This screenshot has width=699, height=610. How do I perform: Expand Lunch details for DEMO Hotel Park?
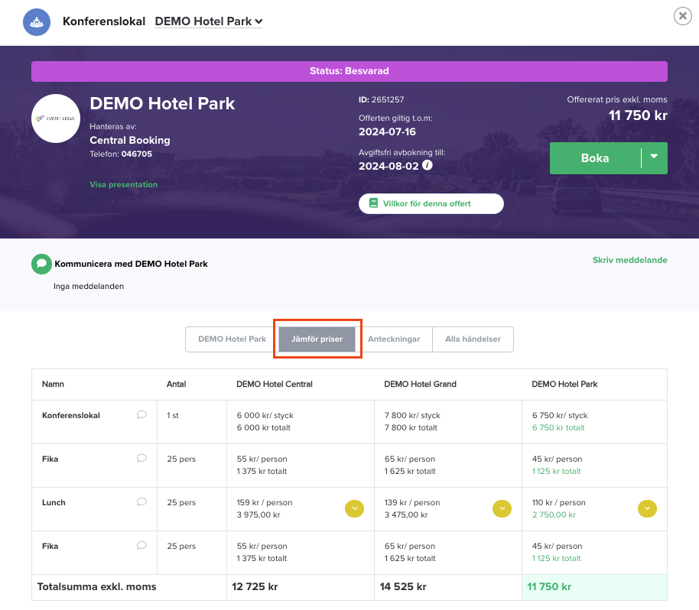[x=647, y=508]
